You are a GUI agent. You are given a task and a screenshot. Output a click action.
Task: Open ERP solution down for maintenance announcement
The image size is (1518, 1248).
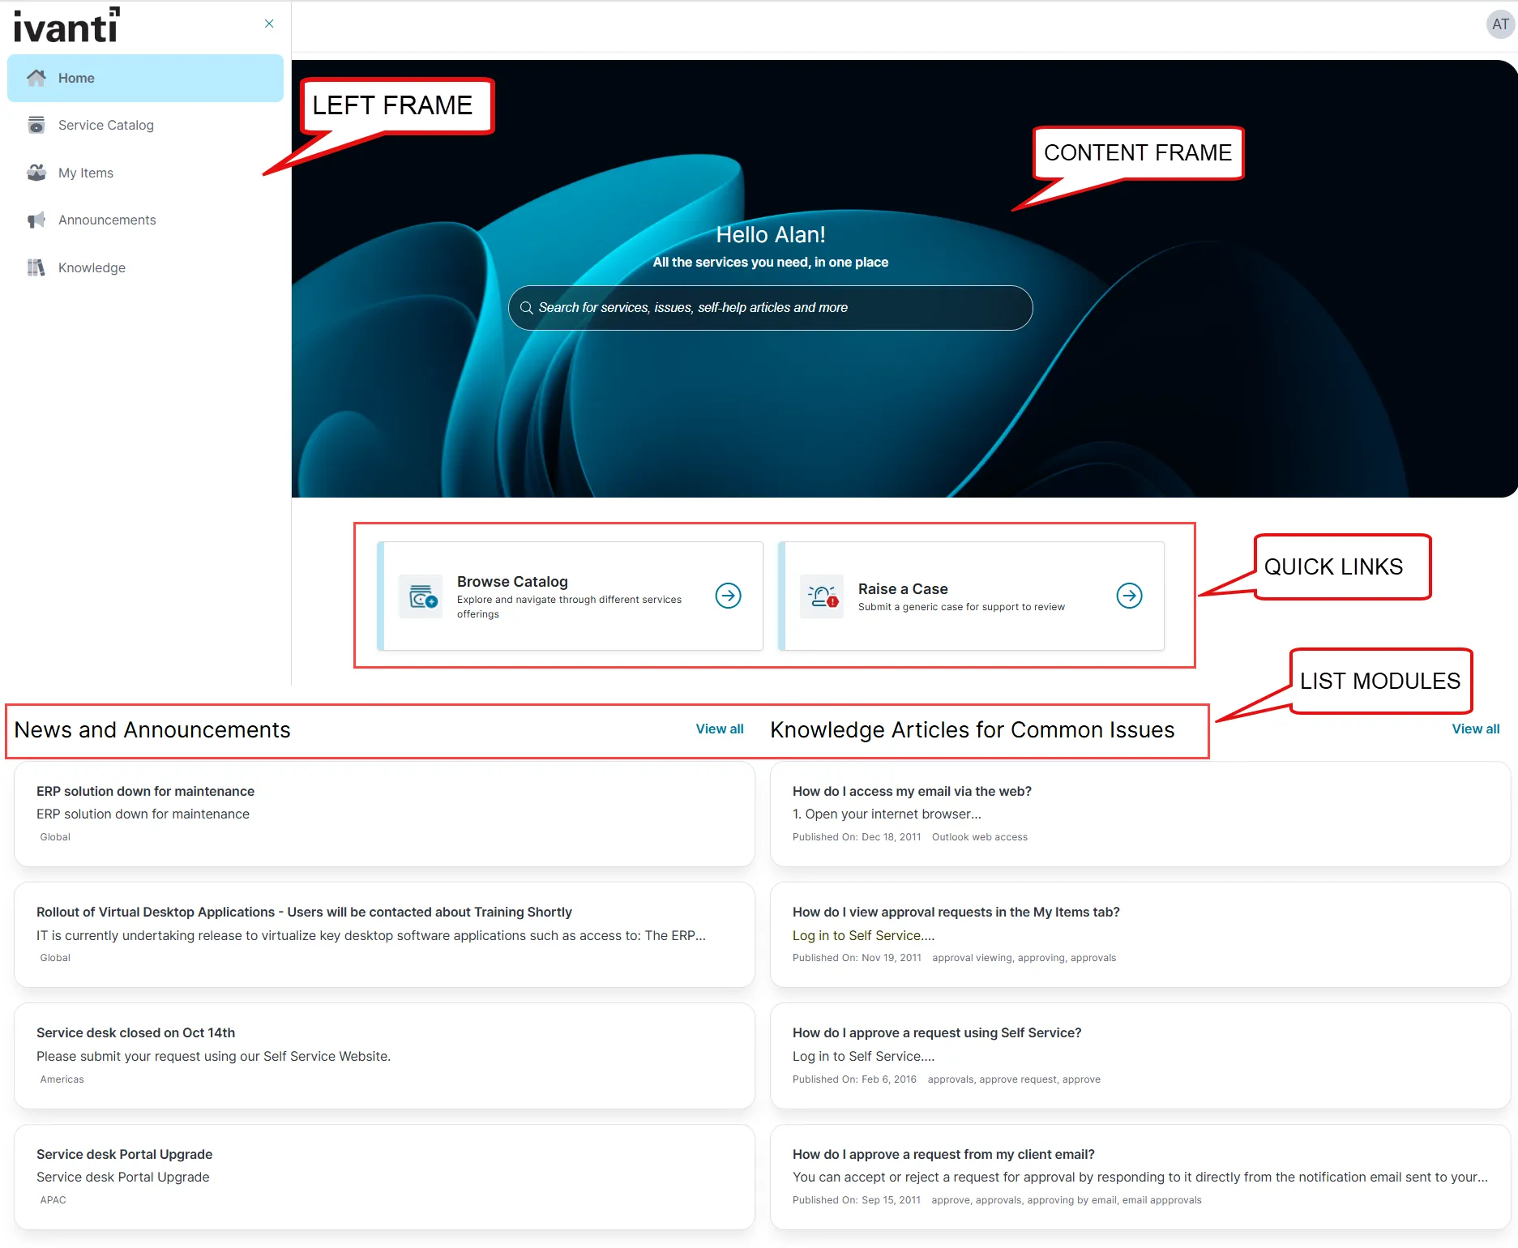tap(384, 814)
